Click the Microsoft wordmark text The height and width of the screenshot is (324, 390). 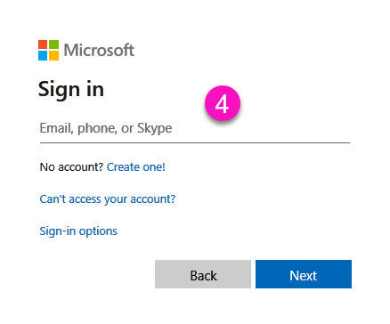pyautogui.click(x=99, y=50)
